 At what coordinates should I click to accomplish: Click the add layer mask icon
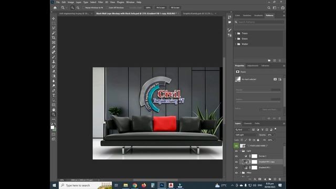[x=260, y=179]
